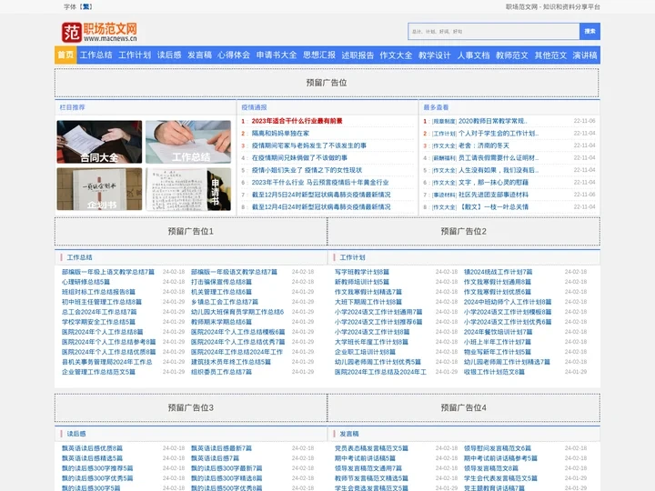Open 写字班教学计划8篇
The image size is (655, 491).
point(362,272)
